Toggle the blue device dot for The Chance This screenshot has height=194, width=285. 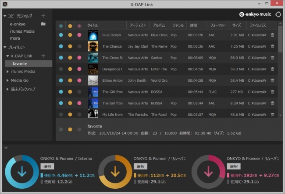61,46
